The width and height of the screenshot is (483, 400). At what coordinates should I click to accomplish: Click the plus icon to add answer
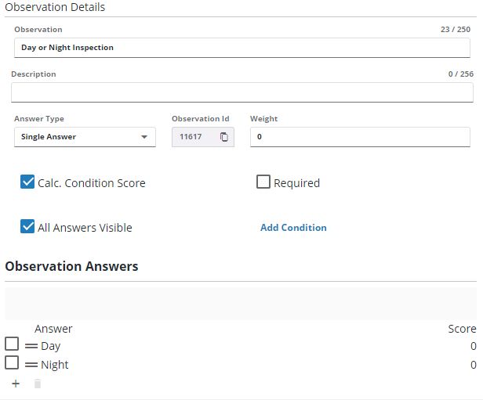coord(16,384)
